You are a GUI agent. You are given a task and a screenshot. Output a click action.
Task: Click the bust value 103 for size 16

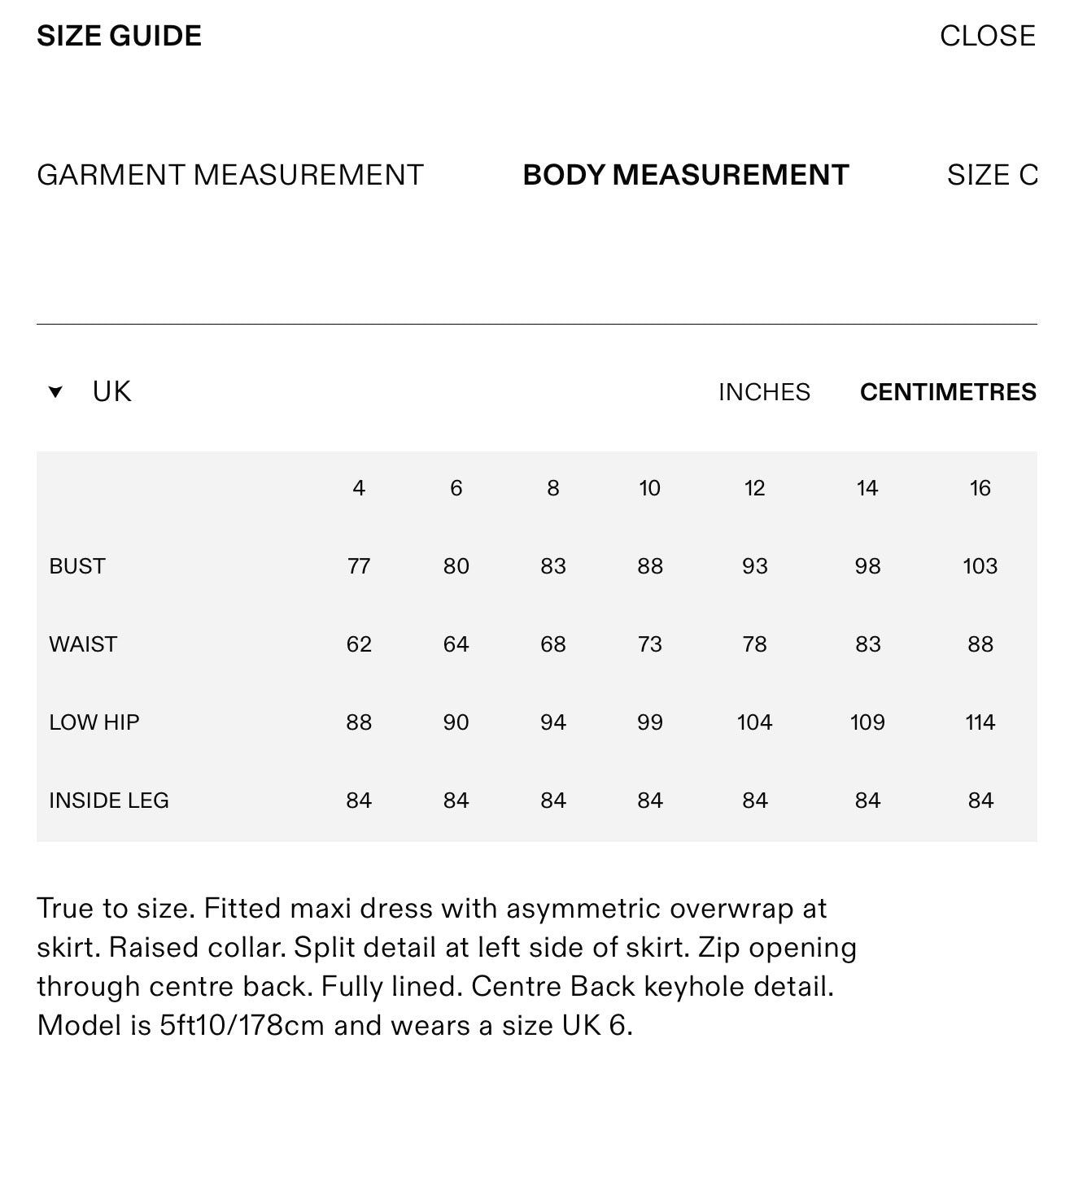[x=980, y=566]
